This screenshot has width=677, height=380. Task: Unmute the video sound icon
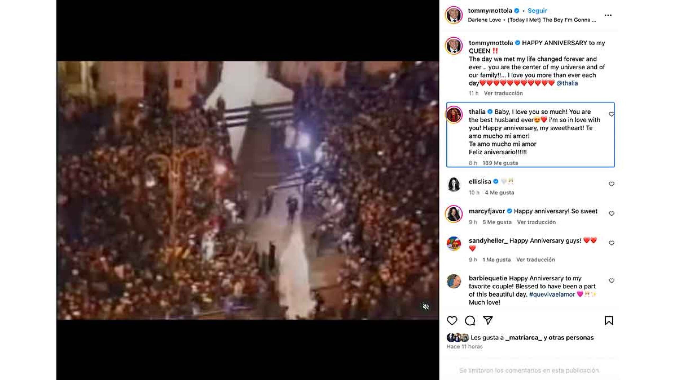(426, 307)
